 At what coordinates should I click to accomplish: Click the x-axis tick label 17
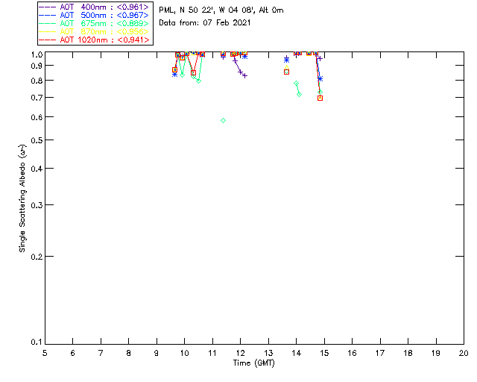pyautogui.click(x=380, y=353)
